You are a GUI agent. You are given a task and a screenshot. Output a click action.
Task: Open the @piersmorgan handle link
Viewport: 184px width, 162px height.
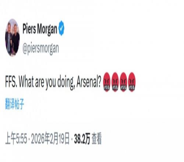pyautogui.click(x=40, y=48)
